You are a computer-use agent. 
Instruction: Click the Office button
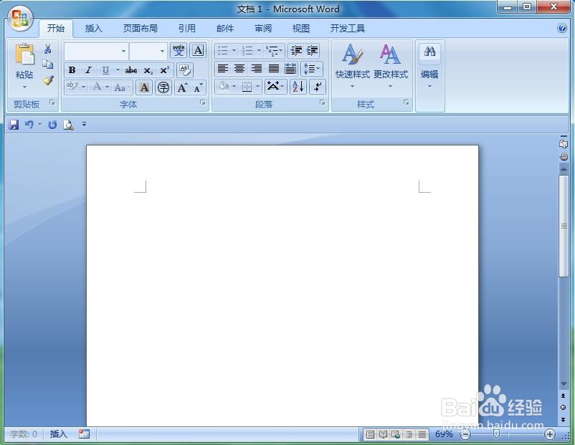(x=20, y=19)
